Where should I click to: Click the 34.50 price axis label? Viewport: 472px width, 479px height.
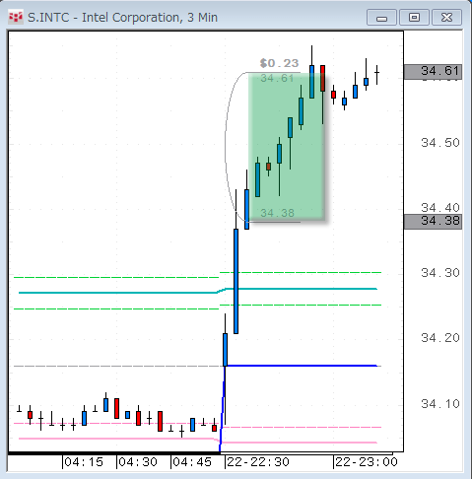[440, 143]
